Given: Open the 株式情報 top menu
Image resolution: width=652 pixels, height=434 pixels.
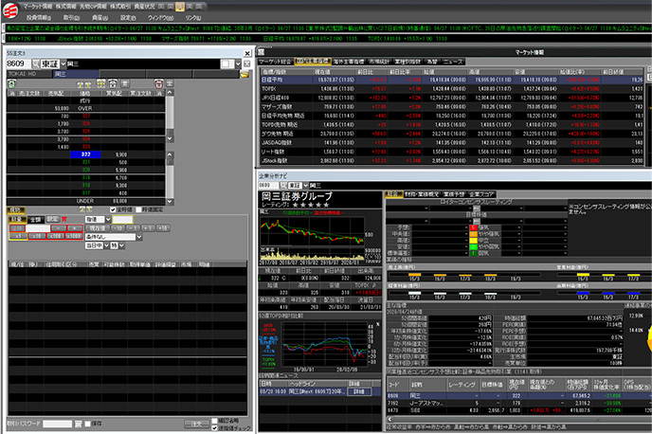Looking at the screenshot, I should (66, 7).
